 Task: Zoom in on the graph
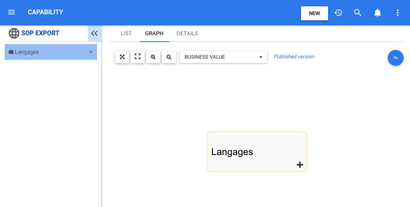(x=153, y=57)
